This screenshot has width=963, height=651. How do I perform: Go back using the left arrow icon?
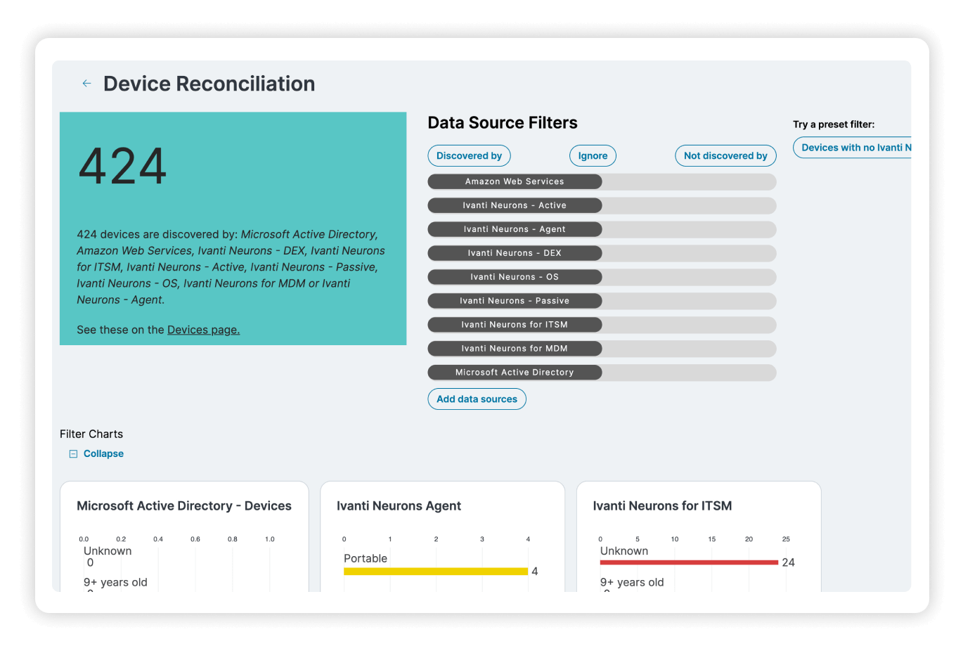pyautogui.click(x=86, y=84)
